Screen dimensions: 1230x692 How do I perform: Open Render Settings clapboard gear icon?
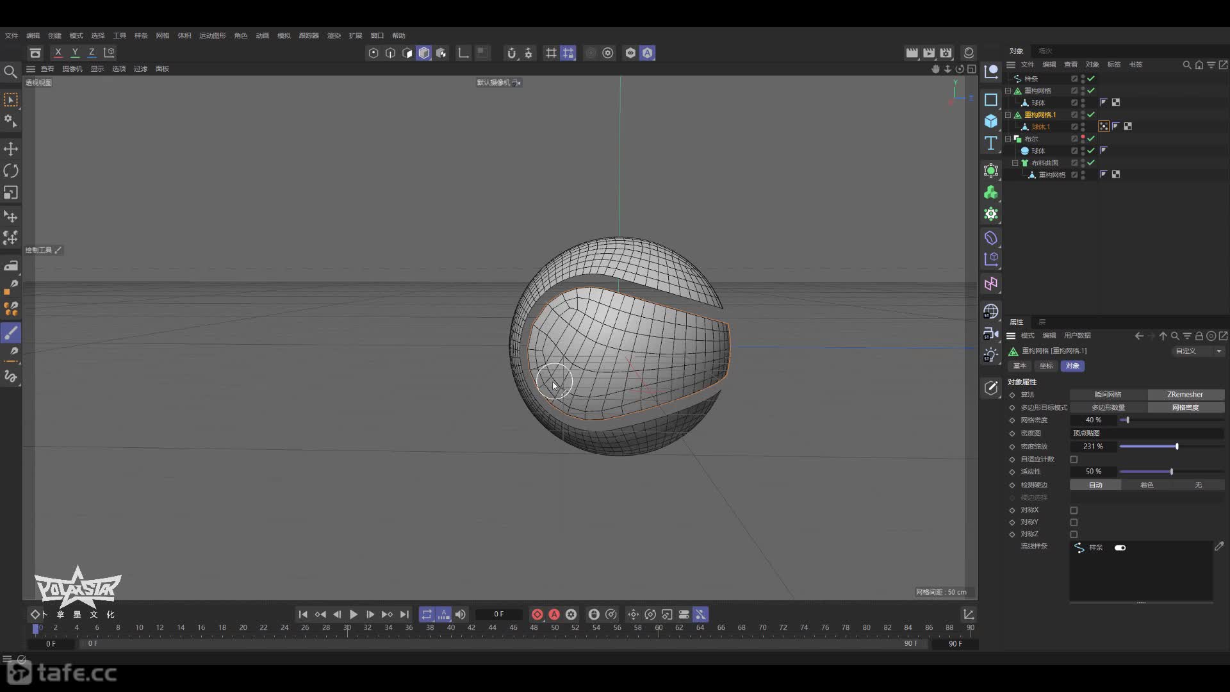coord(946,53)
